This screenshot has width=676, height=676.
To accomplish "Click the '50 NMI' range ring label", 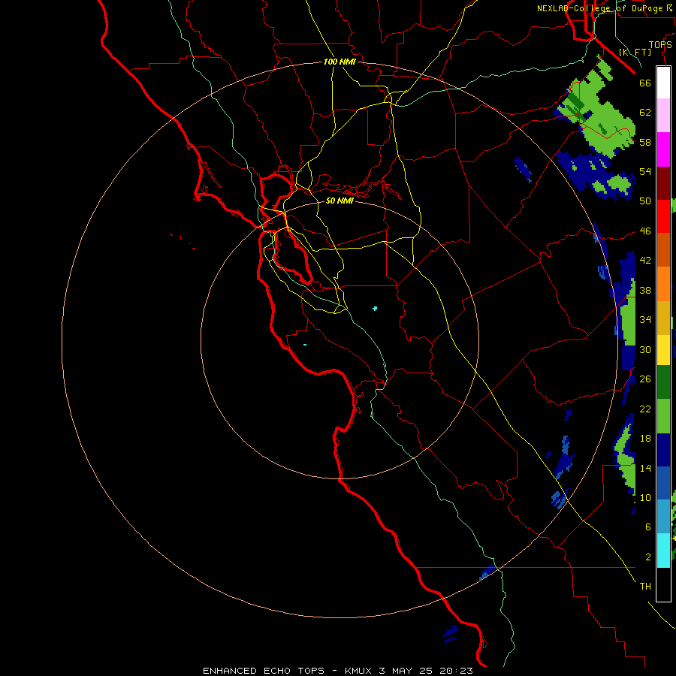I will (x=340, y=201).
